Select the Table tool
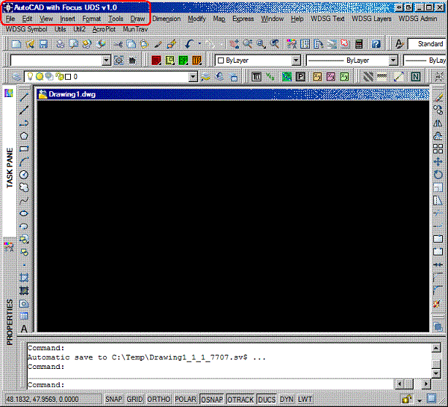 coord(24,316)
